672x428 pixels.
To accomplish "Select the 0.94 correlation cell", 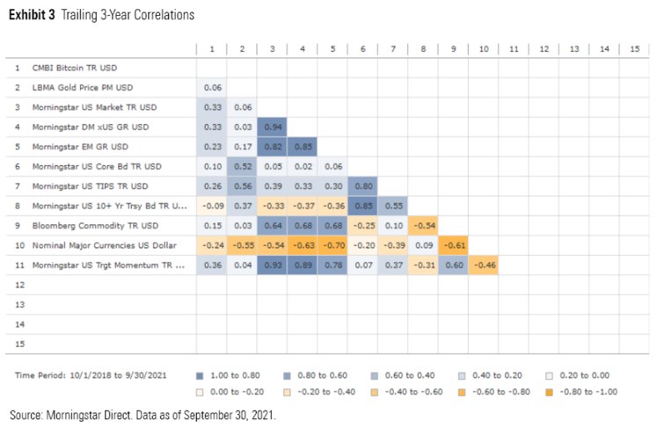I will (x=272, y=126).
